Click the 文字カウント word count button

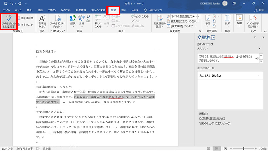[x=26, y=24]
